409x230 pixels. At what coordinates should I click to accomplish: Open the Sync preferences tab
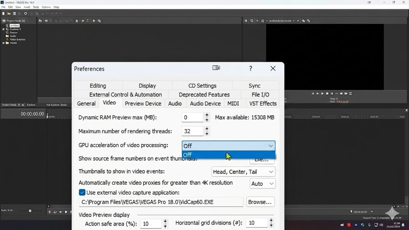click(254, 86)
